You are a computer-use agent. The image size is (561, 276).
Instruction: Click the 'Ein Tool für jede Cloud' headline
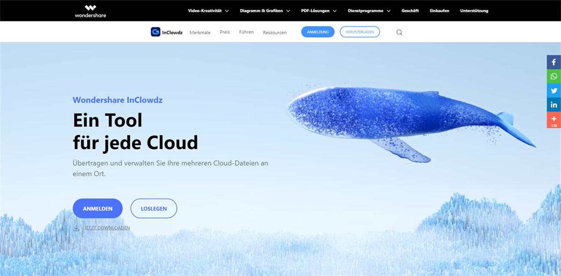tap(136, 131)
